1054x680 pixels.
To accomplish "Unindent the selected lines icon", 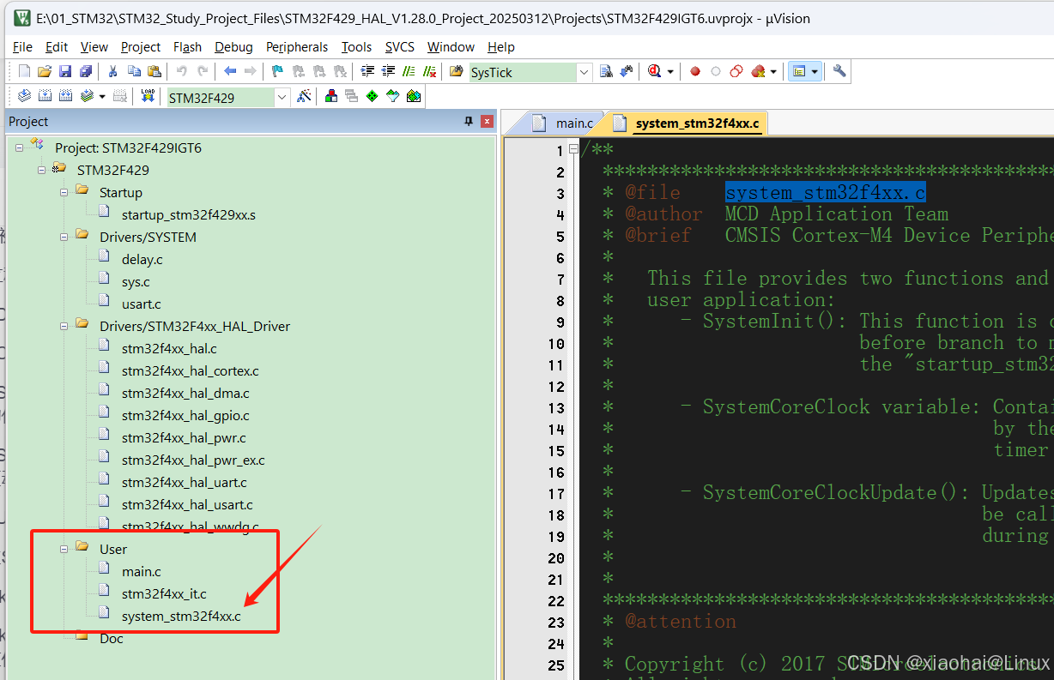I will 389,71.
